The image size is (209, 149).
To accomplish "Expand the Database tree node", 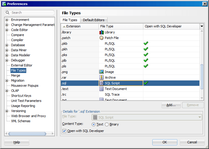I will tap(7, 45).
